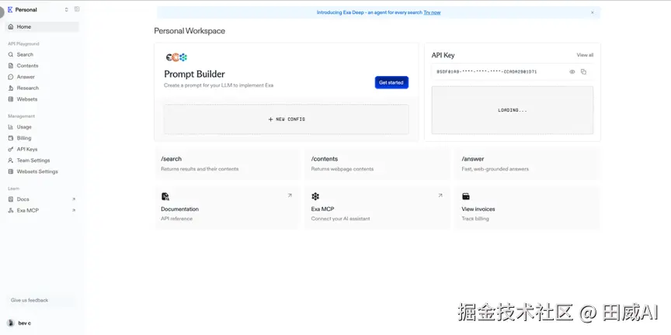The height and width of the screenshot is (335, 671).
Task: Click the Docs book icon in sidebar
Action: (11, 199)
